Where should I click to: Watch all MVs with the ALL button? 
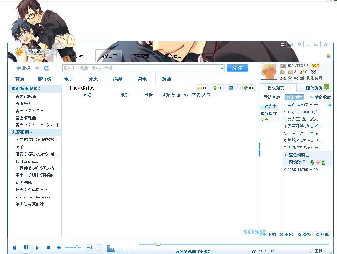233,88
